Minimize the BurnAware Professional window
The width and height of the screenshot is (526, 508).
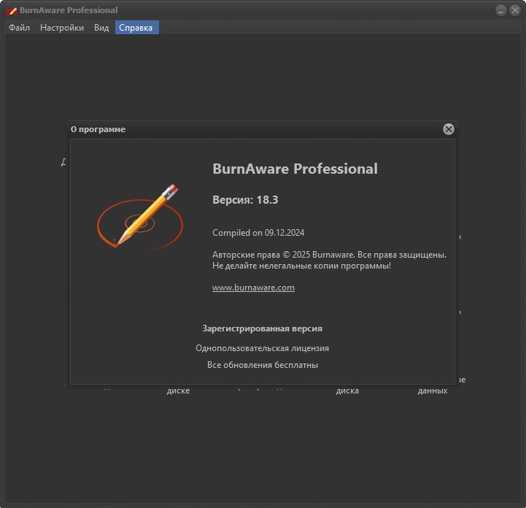coord(500,10)
